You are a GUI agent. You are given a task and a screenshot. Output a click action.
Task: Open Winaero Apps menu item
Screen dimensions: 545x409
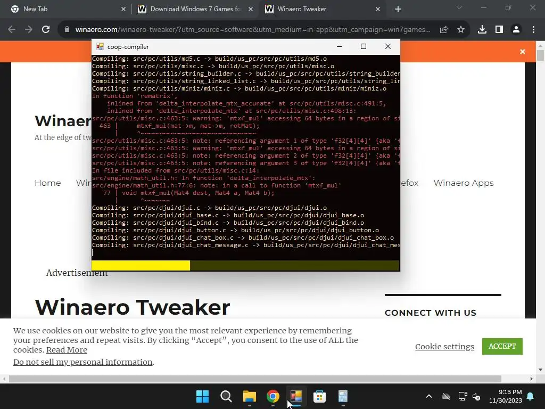click(x=464, y=183)
